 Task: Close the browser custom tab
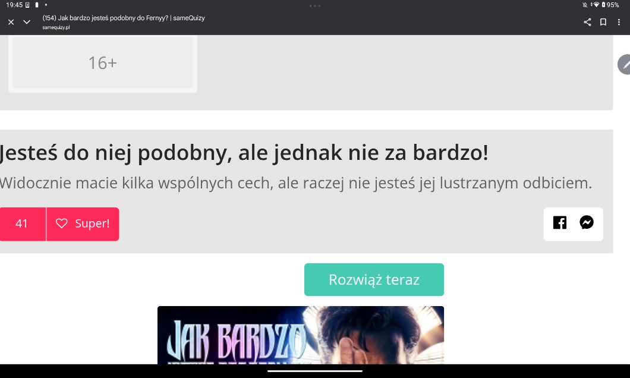[x=11, y=22]
